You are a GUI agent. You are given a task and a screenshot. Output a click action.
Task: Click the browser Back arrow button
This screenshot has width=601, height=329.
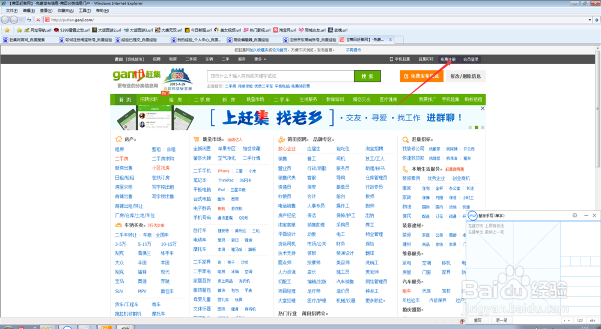point(5,20)
